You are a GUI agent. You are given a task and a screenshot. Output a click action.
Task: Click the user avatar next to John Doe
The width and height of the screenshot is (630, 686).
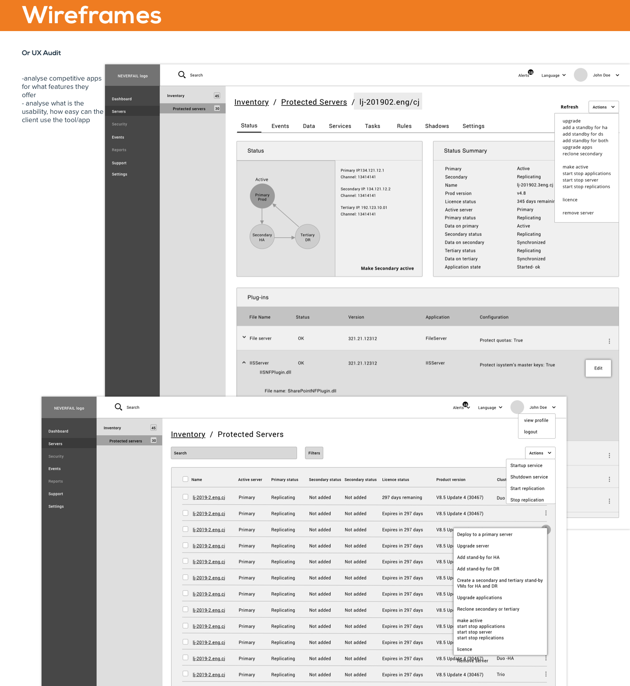[581, 75]
